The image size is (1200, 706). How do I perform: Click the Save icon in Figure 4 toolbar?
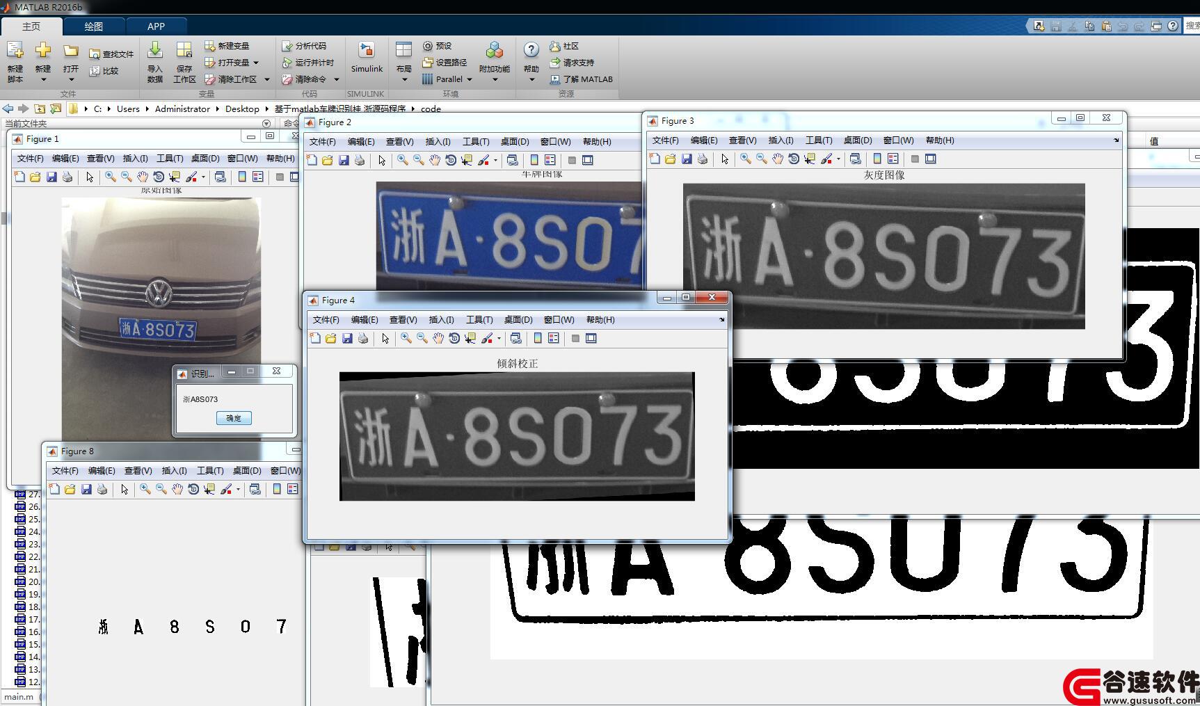[x=346, y=338]
